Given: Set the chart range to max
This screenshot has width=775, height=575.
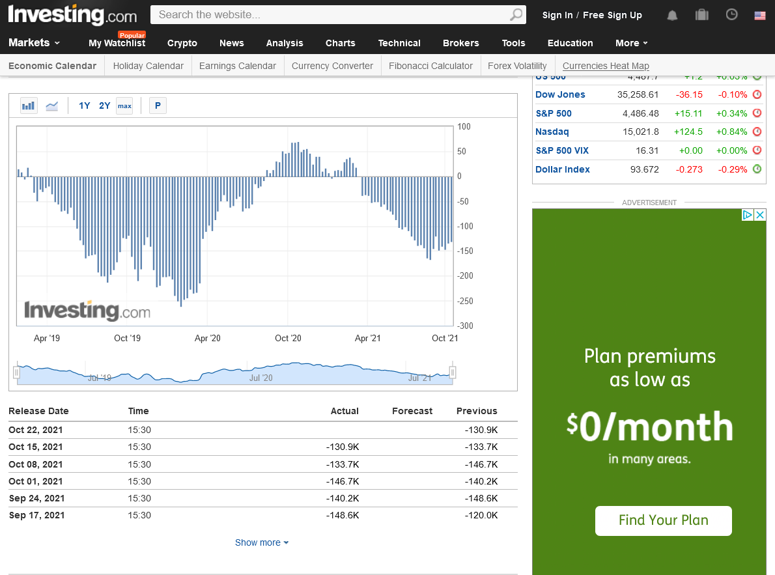Looking at the screenshot, I should click(124, 105).
